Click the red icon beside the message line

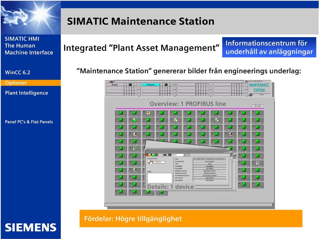(x=112, y=82)
